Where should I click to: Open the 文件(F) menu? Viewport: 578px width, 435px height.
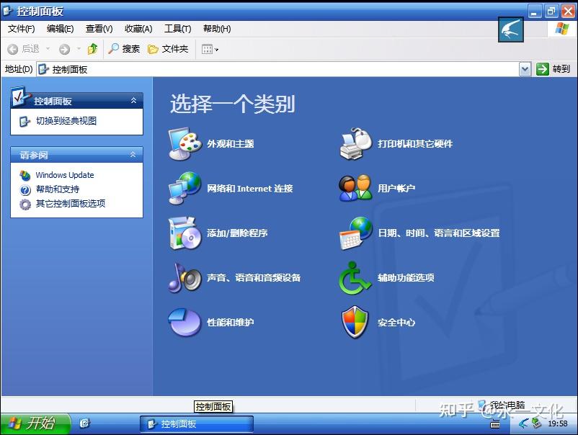tap(22, 29)
